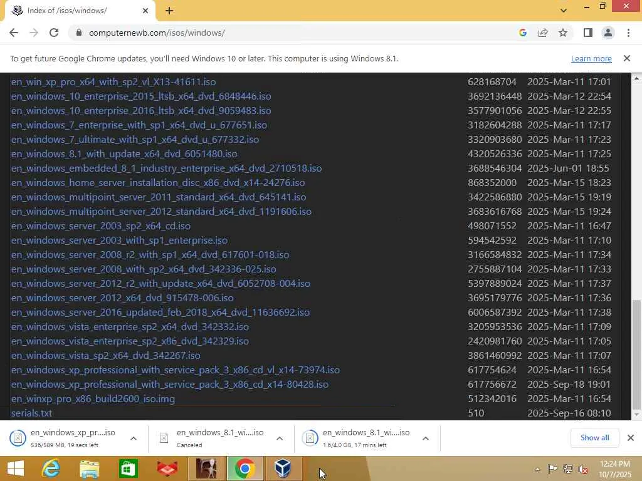The image size is (642, 481).
Task: Open en_windows_embedded_8_1_industry_enterprise iso link
Action: pyautogui.click(x=166, y=168)
